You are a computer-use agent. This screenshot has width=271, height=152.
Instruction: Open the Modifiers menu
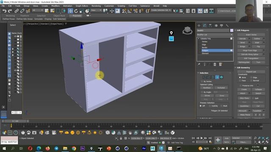[x=55, y=6]
